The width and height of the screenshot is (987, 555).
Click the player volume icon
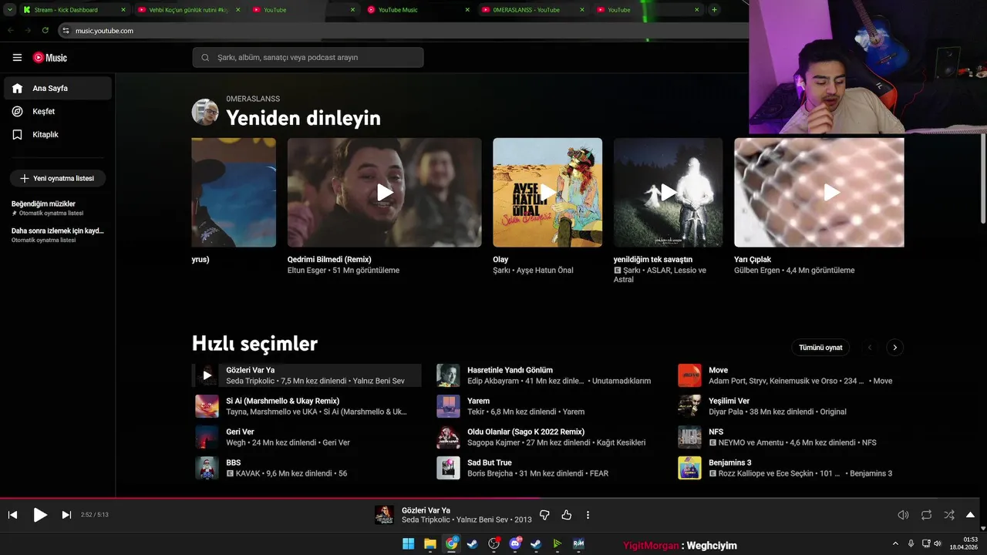(x=903, y=515)
